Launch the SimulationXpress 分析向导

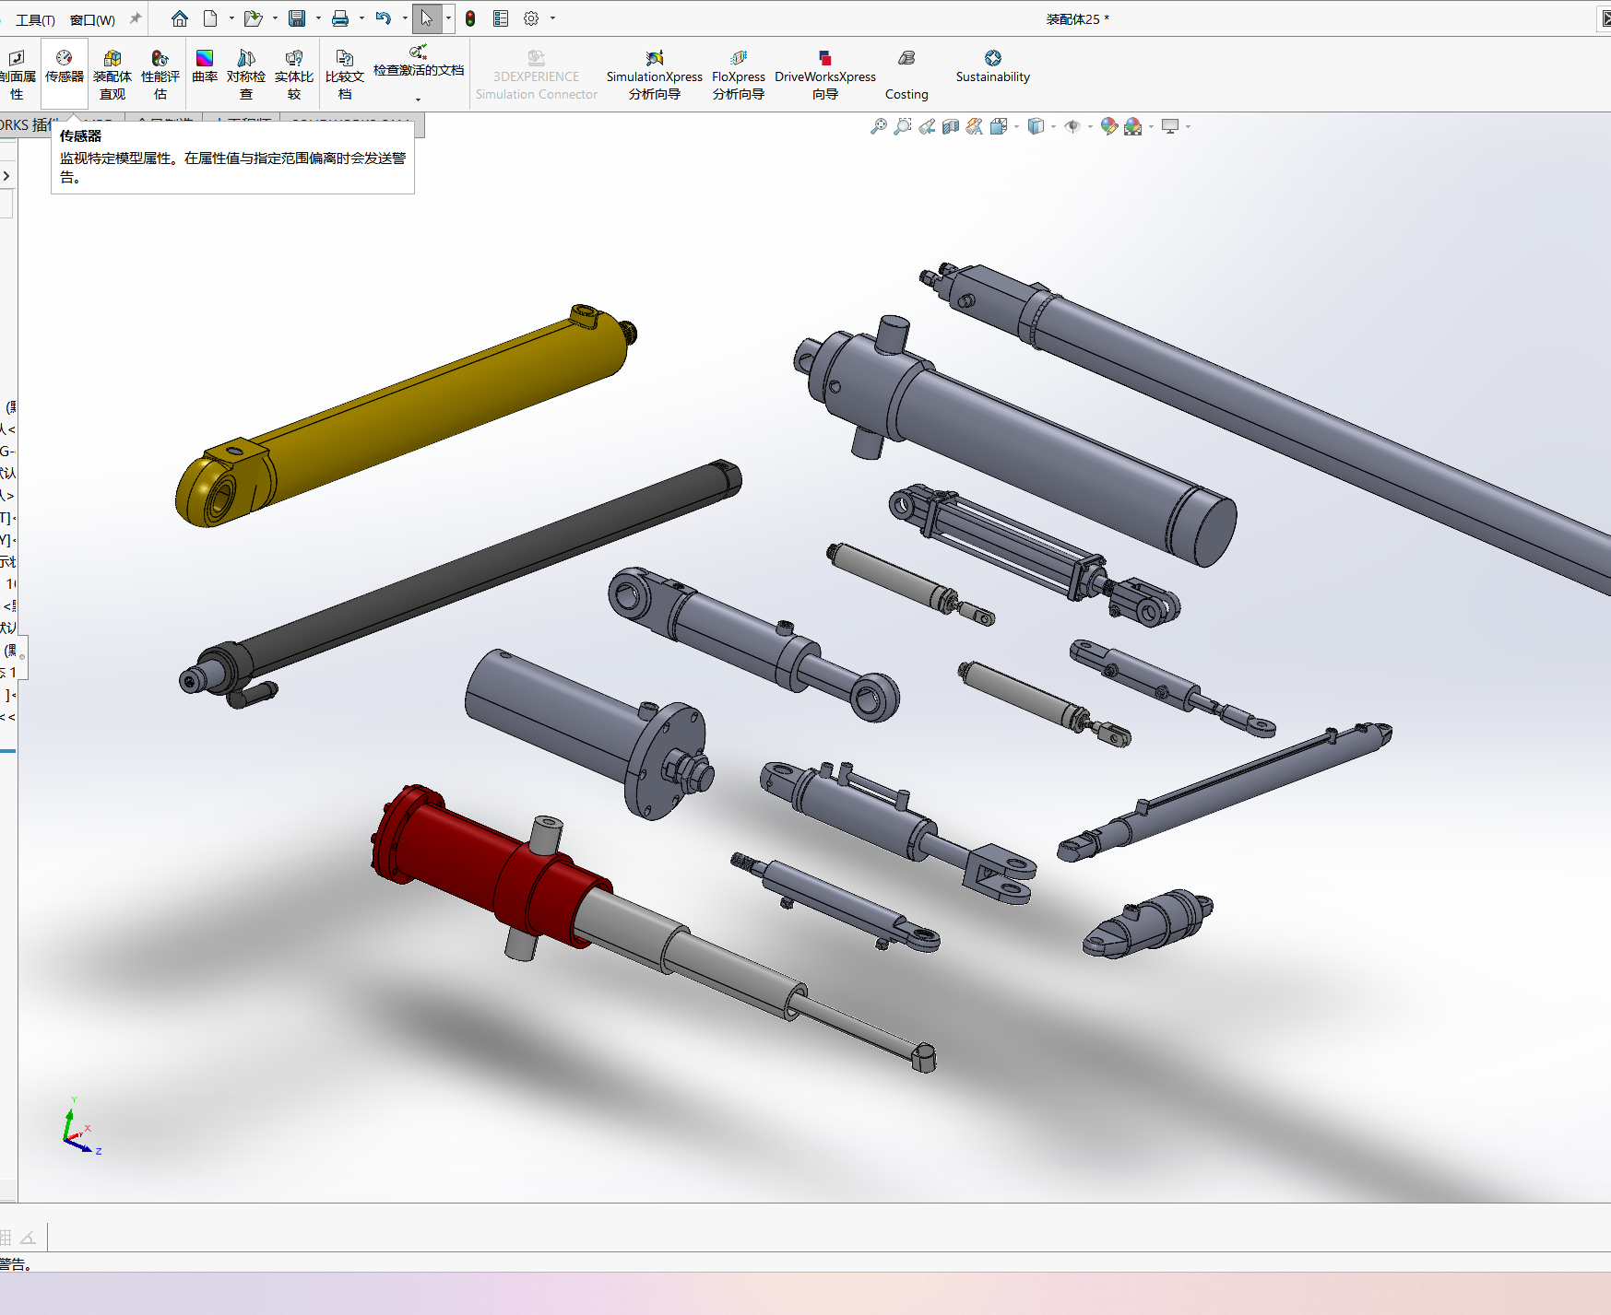pyautogui.click(x=655, y=75)
